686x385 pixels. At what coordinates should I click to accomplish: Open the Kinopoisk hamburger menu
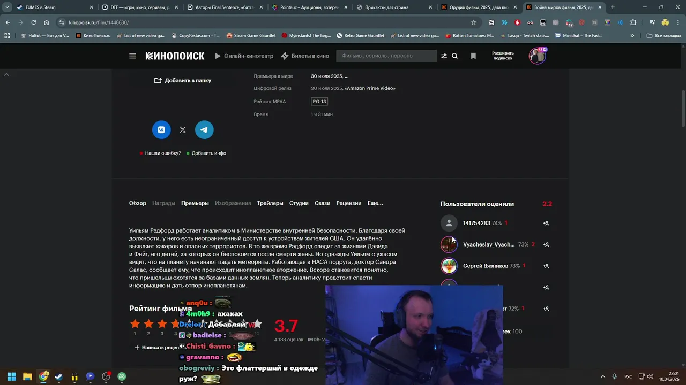tap(132, 56)
